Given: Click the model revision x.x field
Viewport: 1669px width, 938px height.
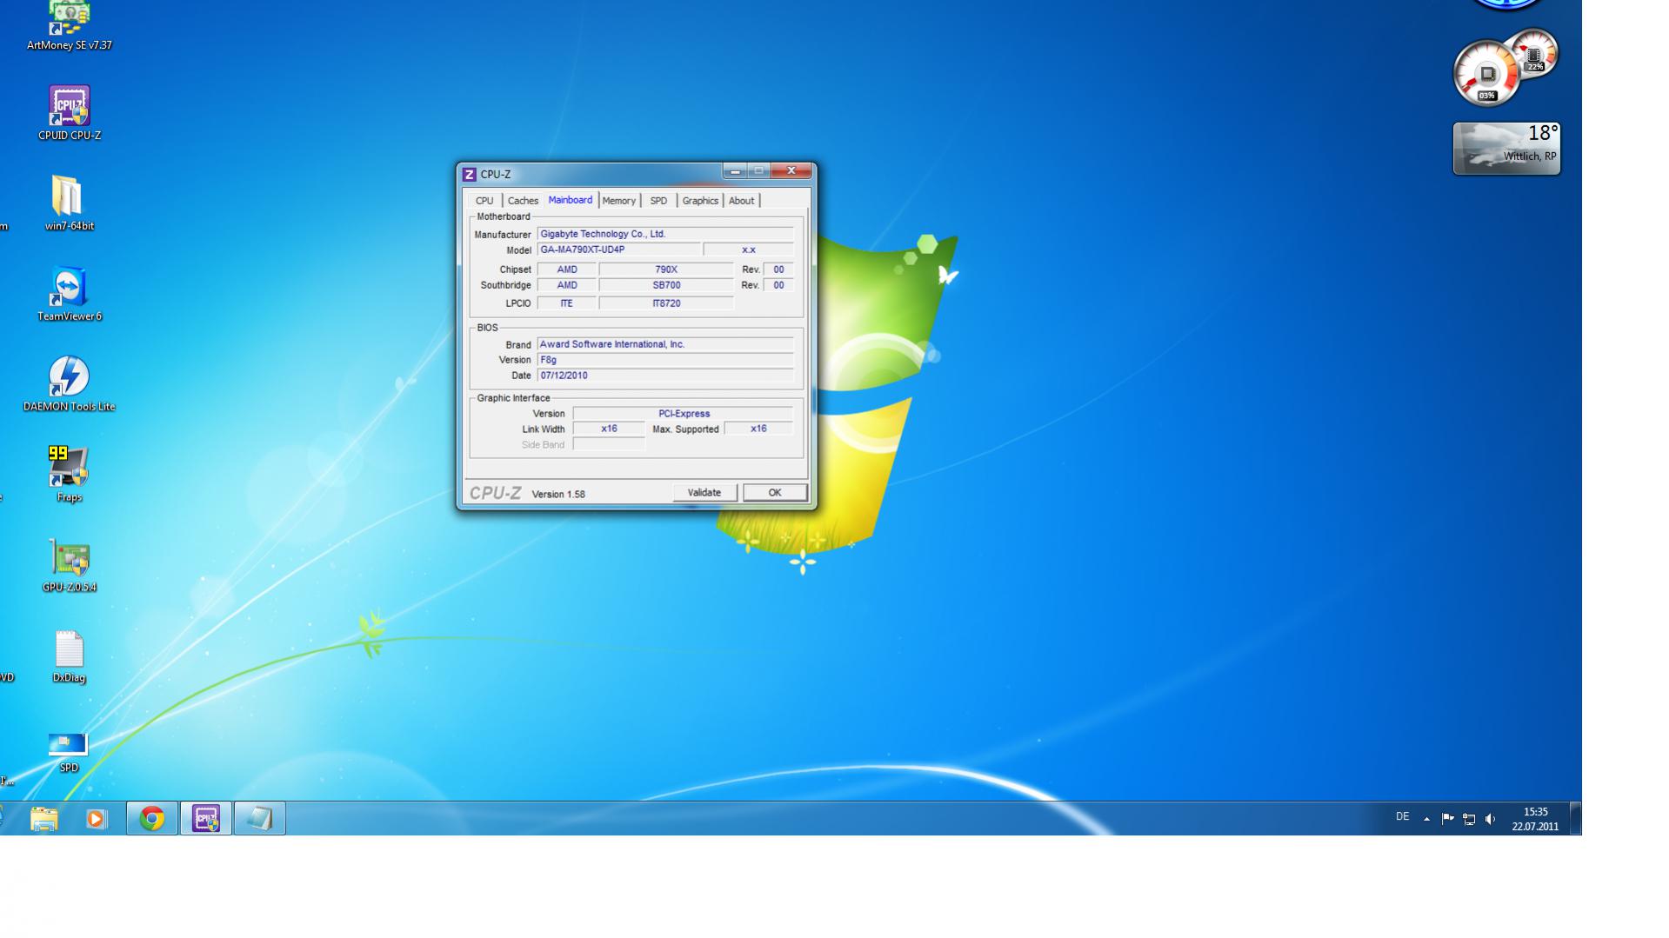Looking at the screenshot, I should [748, 249].
